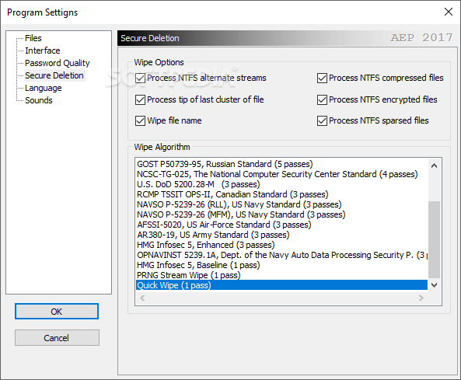The width and height of the screenshot is (461, 380).
Task: Open the Files settings category
Action: click(x=33, y=38)
